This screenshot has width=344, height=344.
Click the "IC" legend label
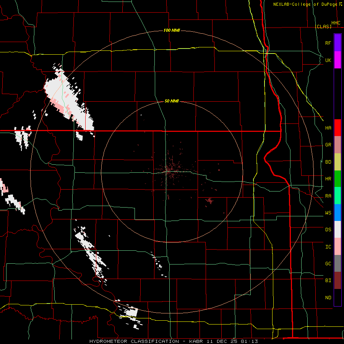click(x=328, y=247)
